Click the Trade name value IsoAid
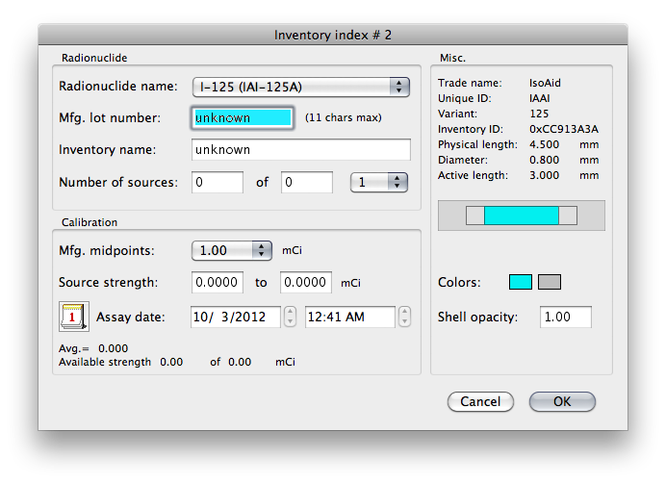This screenshot has height=483, width=666. point(545,83)
